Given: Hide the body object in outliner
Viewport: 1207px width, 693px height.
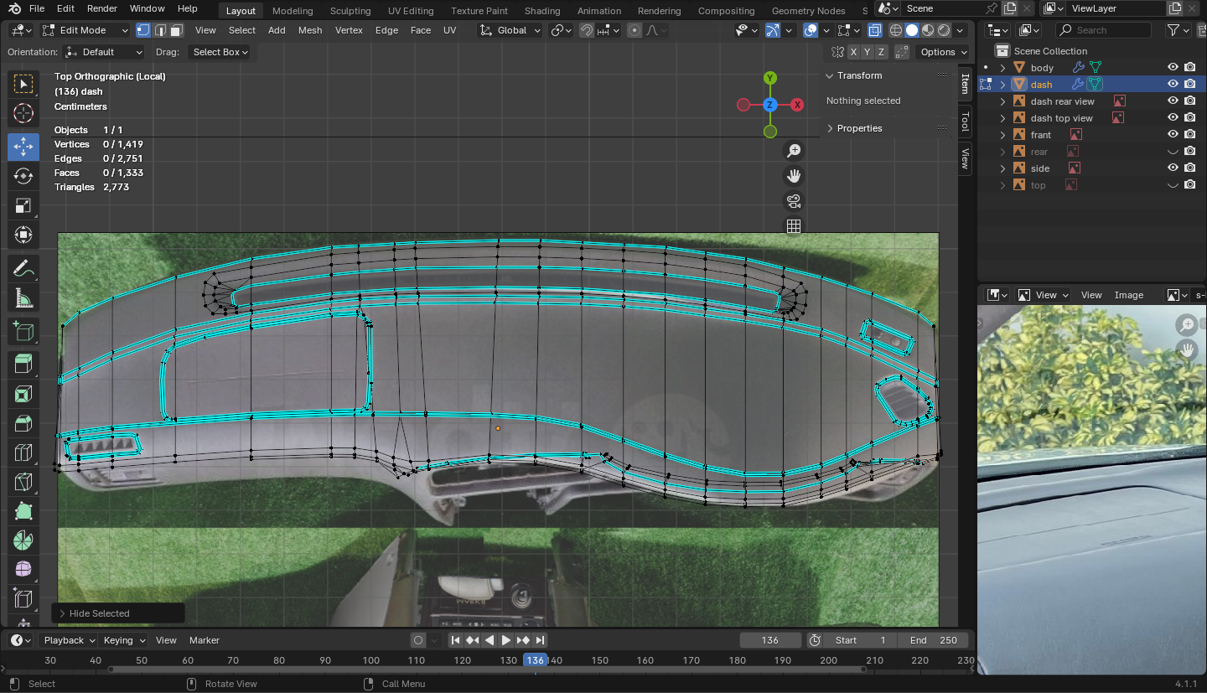Looking at the screenshot, I should [x=1173, y=68].
